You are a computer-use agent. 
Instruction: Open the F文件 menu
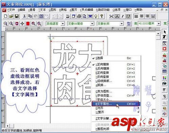point(11,10)
